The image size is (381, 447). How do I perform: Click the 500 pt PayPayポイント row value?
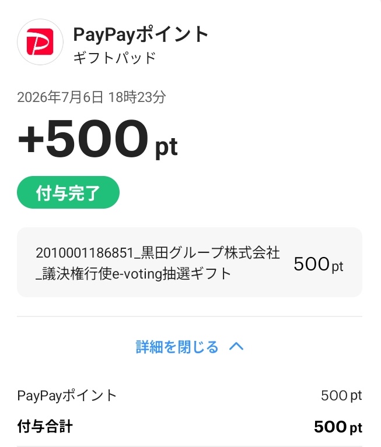(x=341, y=396)
